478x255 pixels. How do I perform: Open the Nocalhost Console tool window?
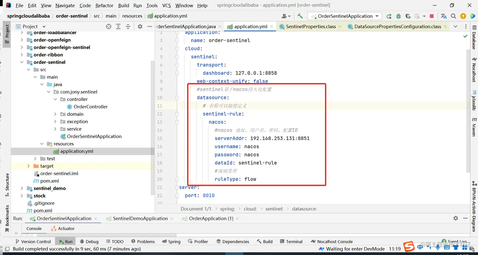pyautogui.click(x=332, y=241)
